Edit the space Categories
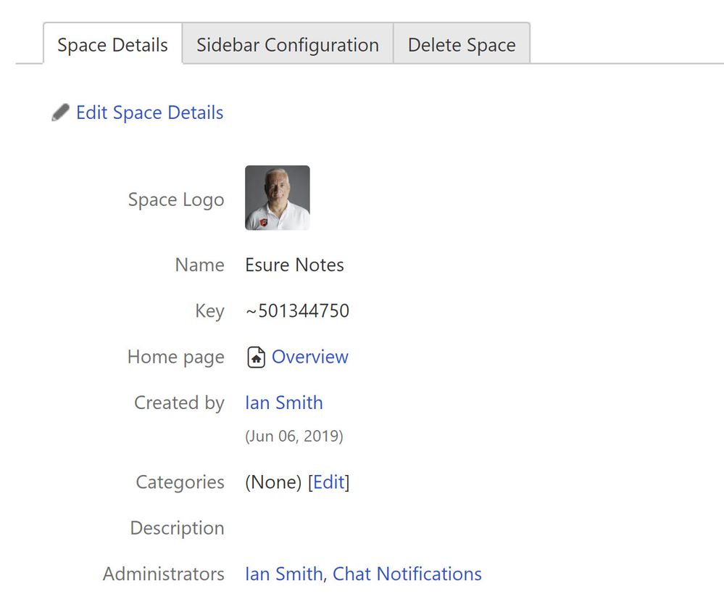Viewport: 724px width, 615px height. [x=329, y=482]
